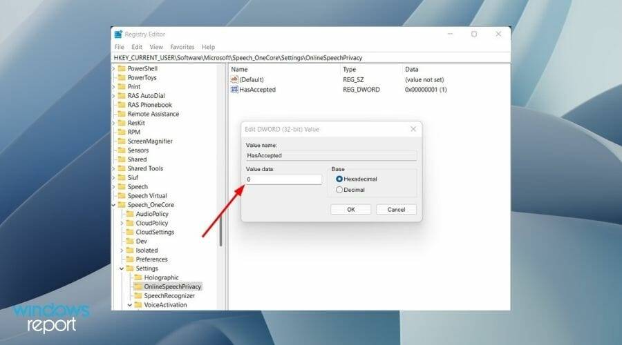Click the Preferences folder icon
The image size is (622, 345).
130,259
